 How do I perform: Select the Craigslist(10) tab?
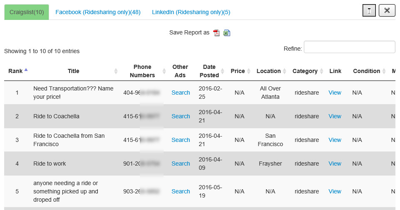tap(27, 12)
